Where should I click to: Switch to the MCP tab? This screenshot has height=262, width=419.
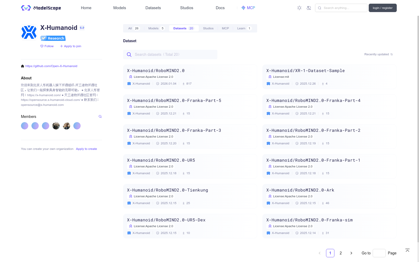[225, 28]
